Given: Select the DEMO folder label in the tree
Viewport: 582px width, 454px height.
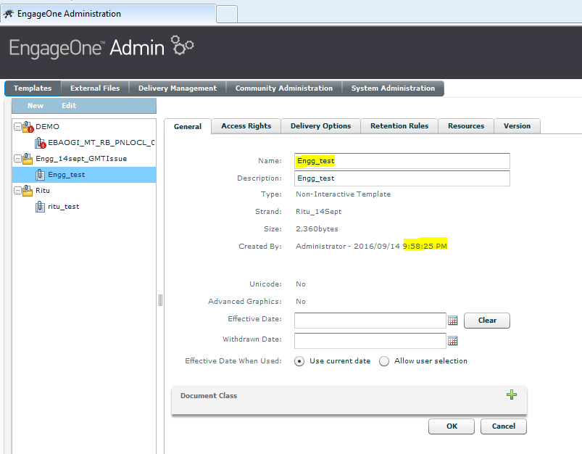Looking at the screenshot, I should [47, 127].
